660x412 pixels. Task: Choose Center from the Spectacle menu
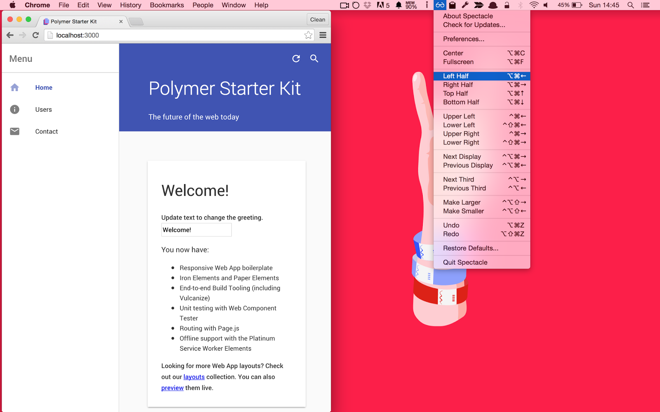[x=482, y=53]
